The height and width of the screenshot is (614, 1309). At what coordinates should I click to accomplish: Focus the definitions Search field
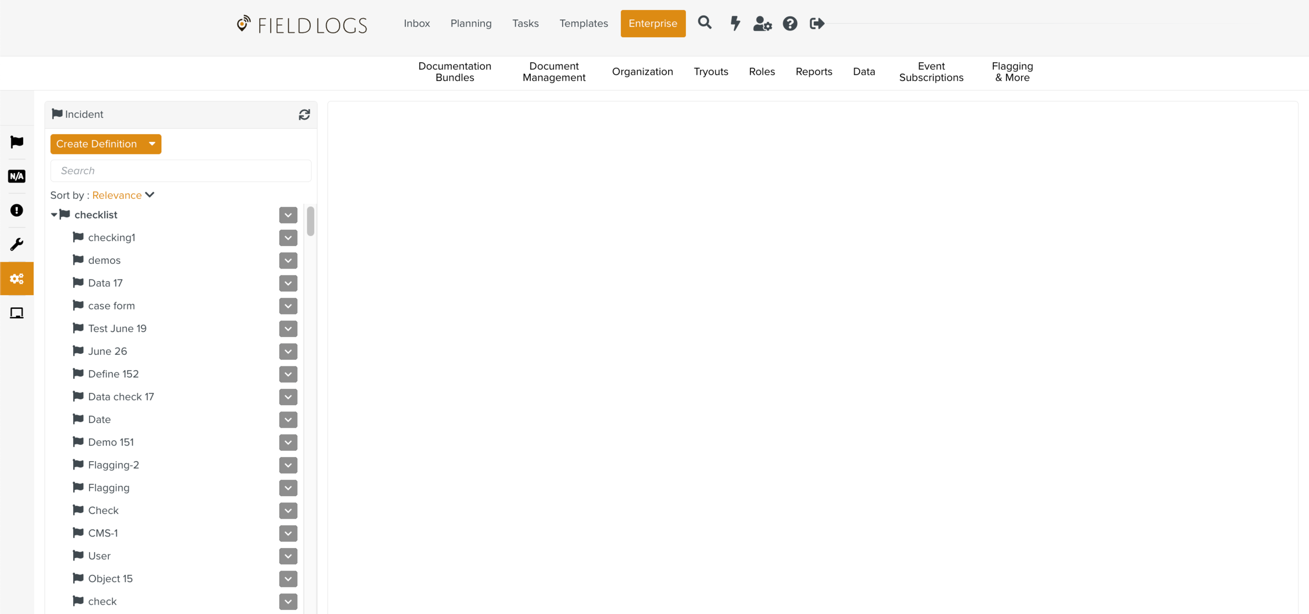point(181,171)
